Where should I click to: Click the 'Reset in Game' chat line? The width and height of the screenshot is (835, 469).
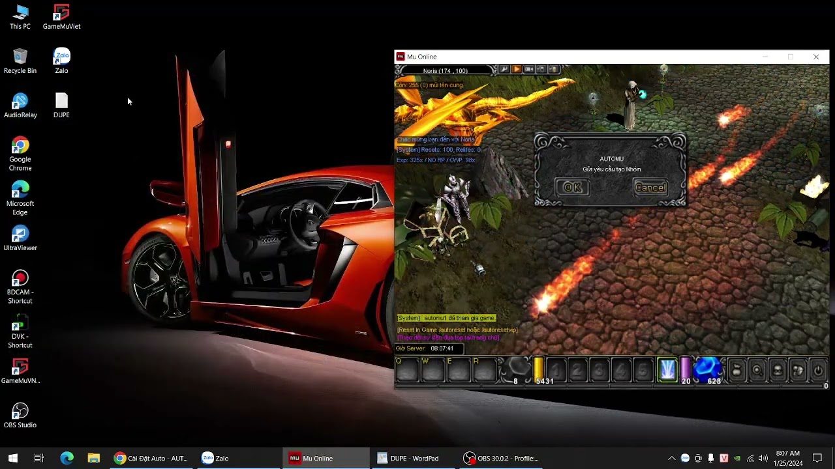coord(457,330)
